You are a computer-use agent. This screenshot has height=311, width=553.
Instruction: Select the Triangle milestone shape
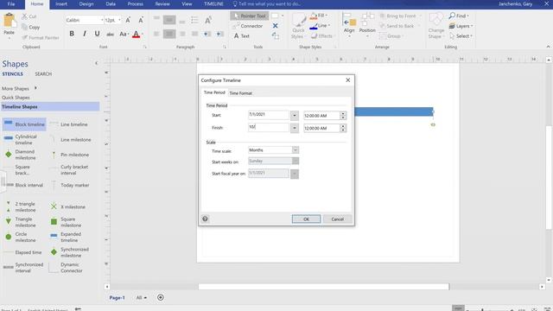click(x=21, y=222)
